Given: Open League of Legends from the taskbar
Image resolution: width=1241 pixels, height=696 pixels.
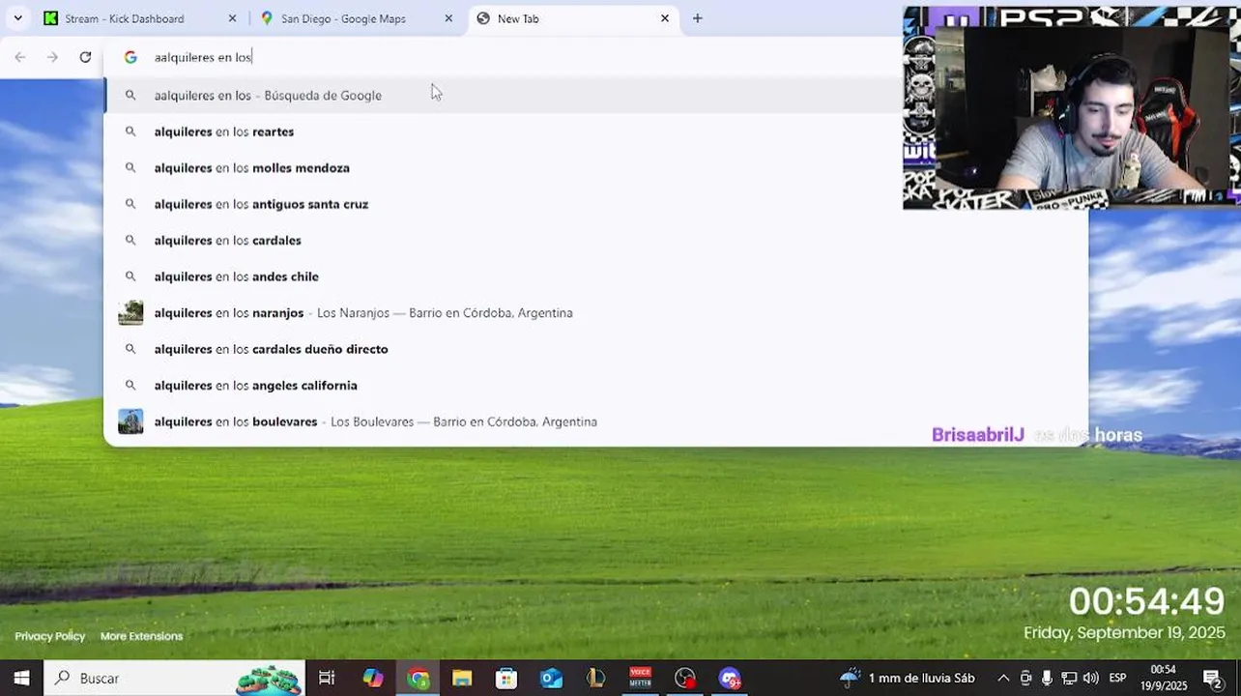Looking at the screenshot, I should (595, 678).
